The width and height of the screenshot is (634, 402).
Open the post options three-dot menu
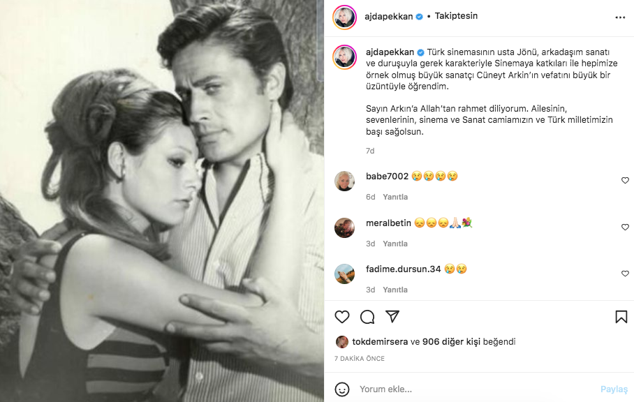(x=620, y=15)
